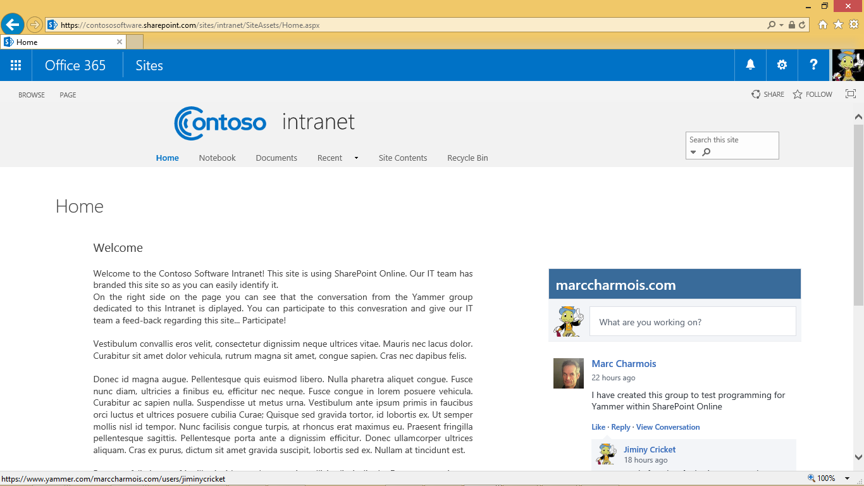Viewport: 864px width, 486px height.
Task: Open Site Contents navigation link
Action: 403,158
